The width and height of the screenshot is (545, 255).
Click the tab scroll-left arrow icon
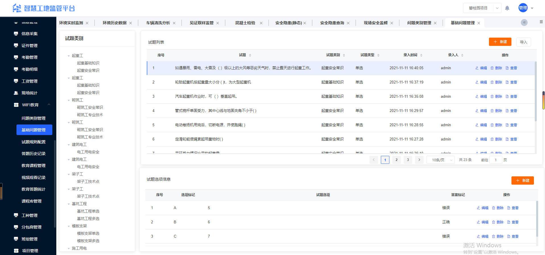point(524,23)
